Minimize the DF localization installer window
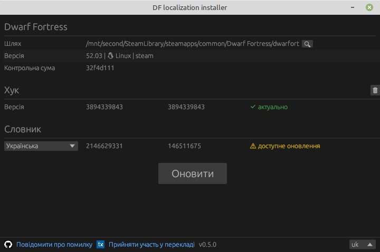Screen dimensions: 380x252 (353, 7)
